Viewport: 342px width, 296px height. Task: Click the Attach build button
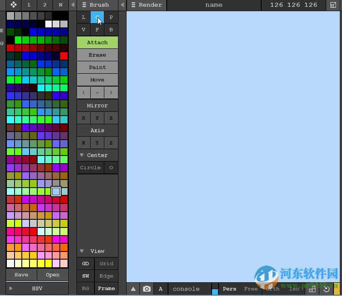pos(97,42)
